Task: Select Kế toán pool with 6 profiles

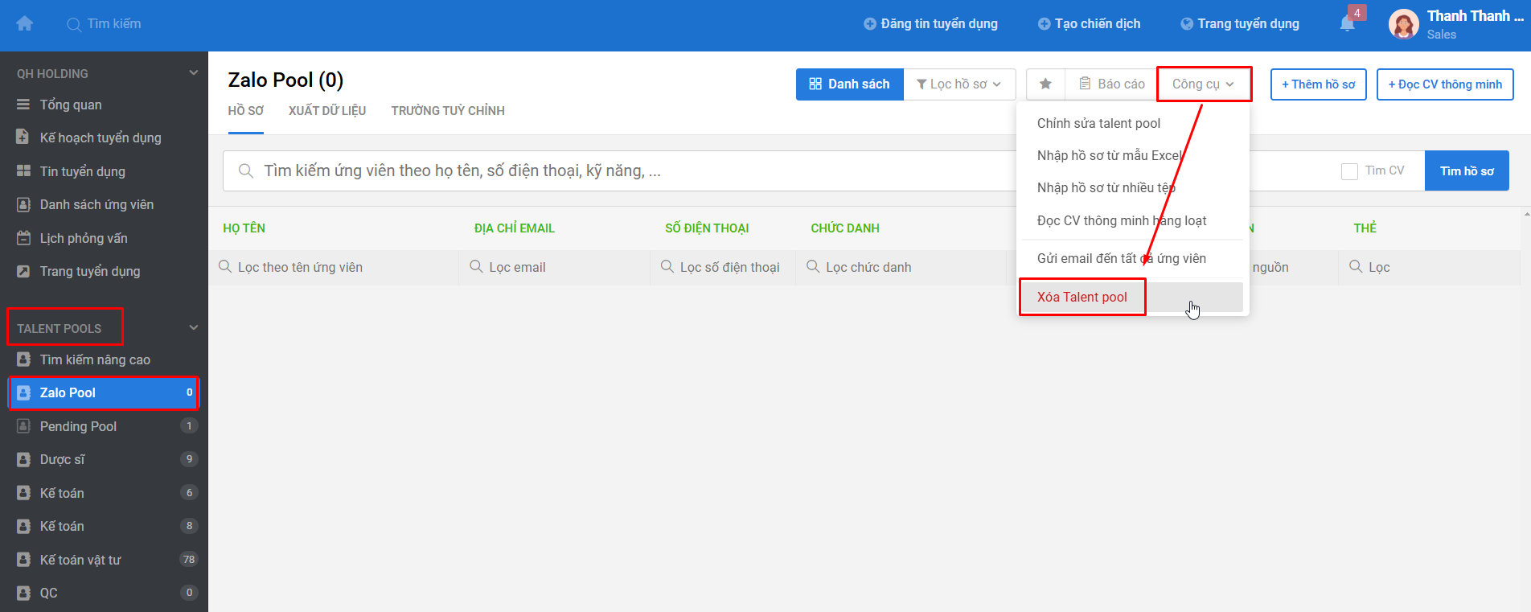Action: tap(104, 493)
